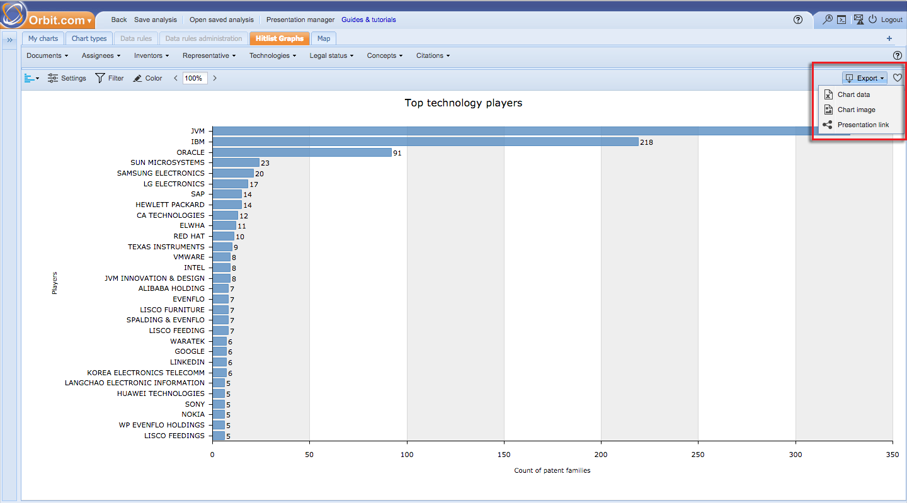Click the LINKEDIN label
This screenshot has width=907, height=503.
(x=187, y=362)
